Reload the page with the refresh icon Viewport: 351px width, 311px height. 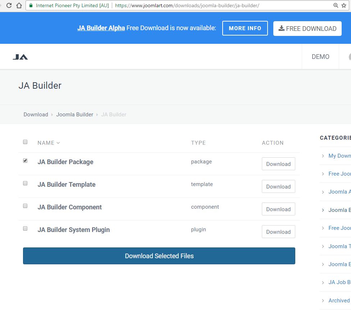[x=9, y=5]
